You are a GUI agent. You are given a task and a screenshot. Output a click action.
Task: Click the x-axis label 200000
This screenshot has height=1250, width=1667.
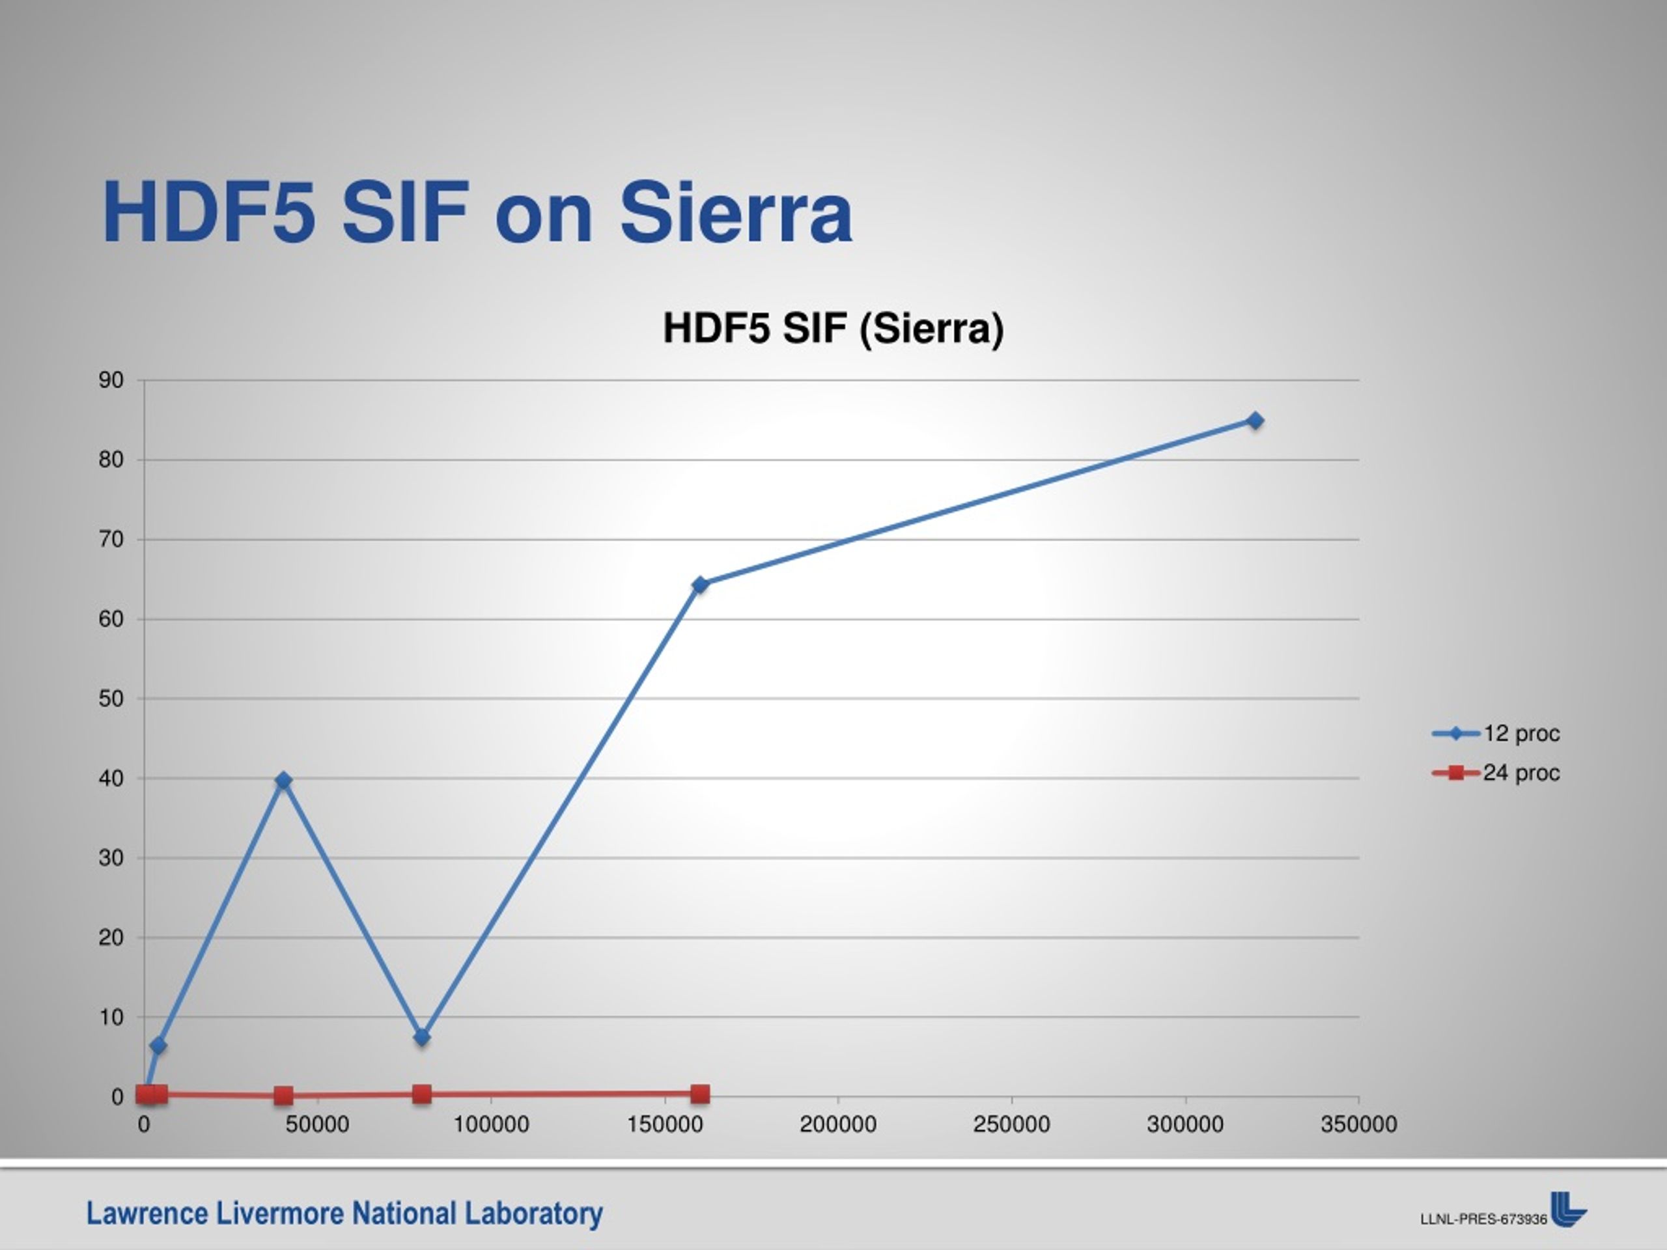click(x=838, y=1125)
